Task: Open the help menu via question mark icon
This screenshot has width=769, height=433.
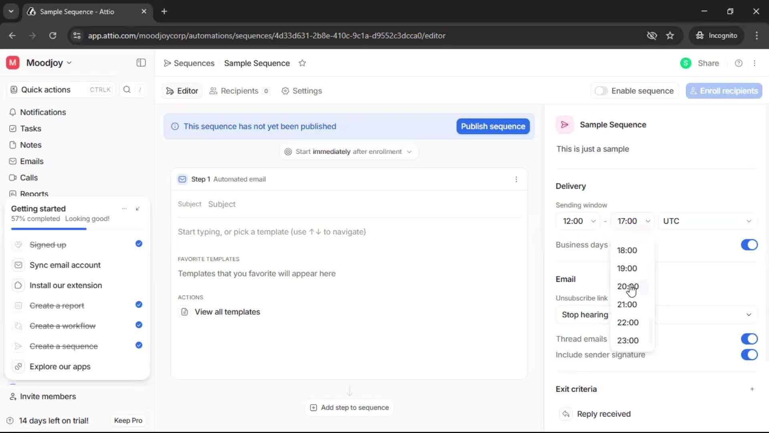Action: (x=739, y=63)
